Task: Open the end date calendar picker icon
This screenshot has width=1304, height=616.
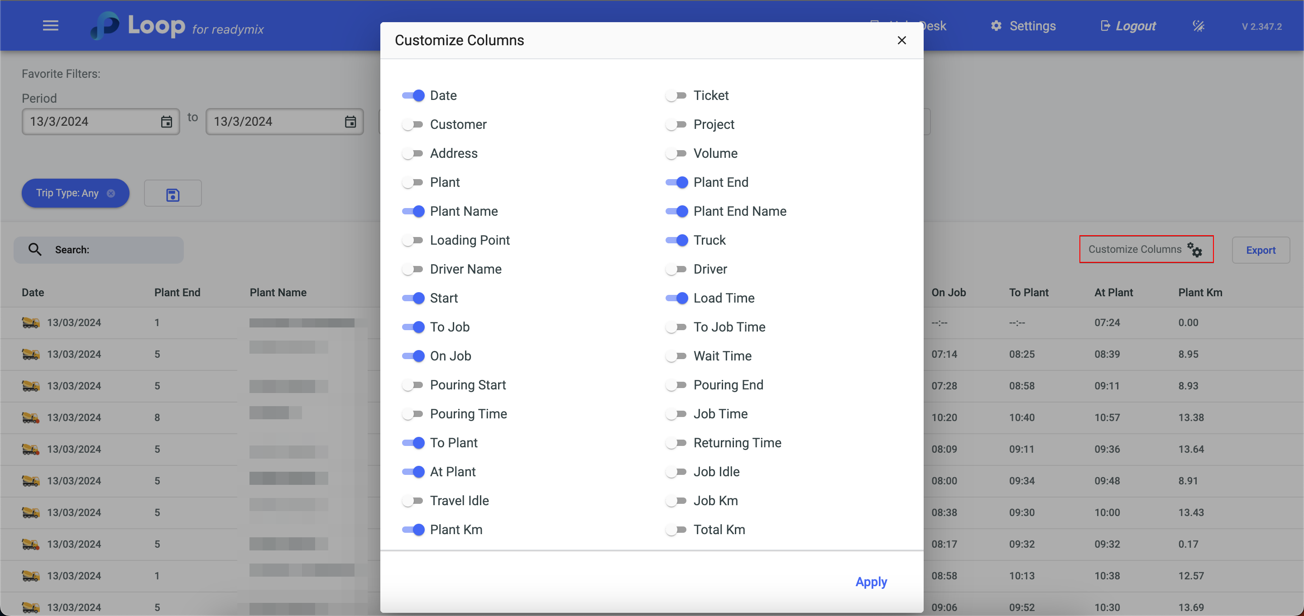Action: [x=350, y=122]
